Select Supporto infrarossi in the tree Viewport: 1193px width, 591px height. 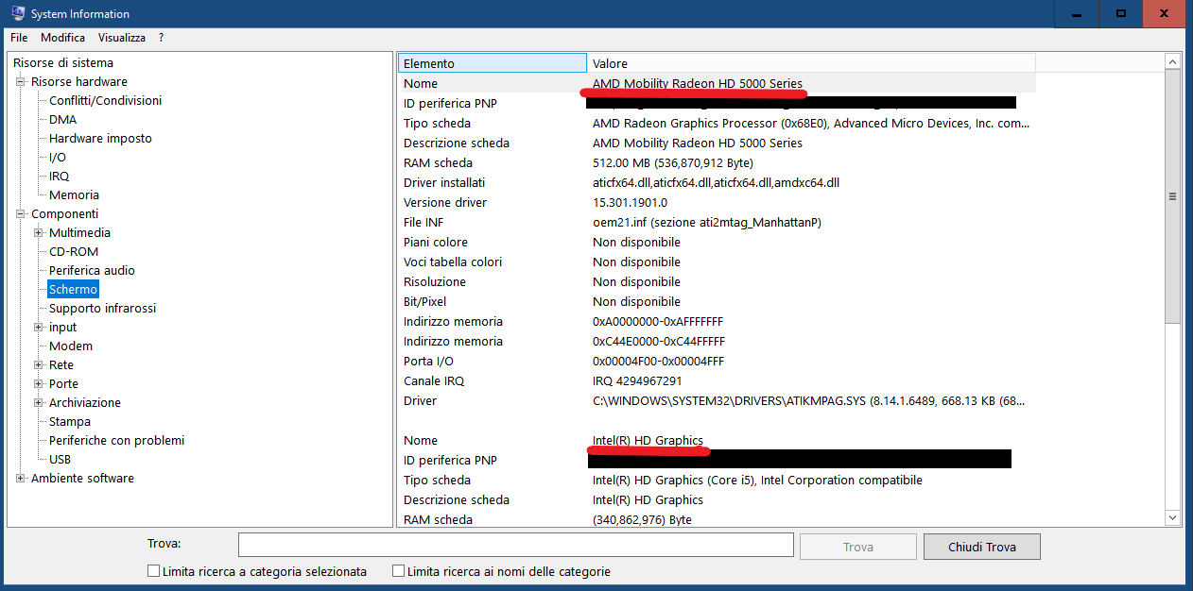coord(103,309)
